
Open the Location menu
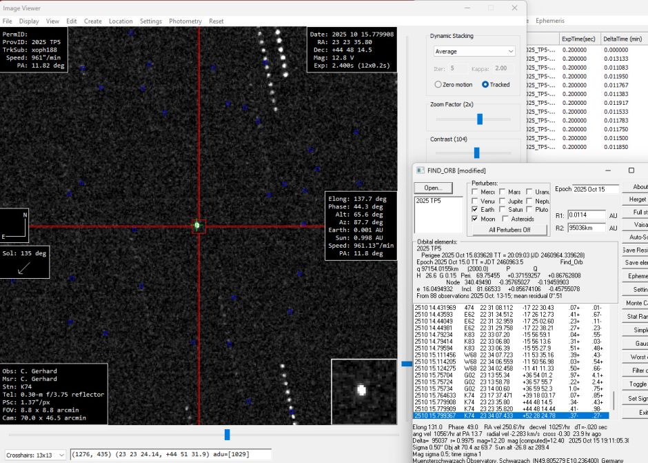coord(121,21)
